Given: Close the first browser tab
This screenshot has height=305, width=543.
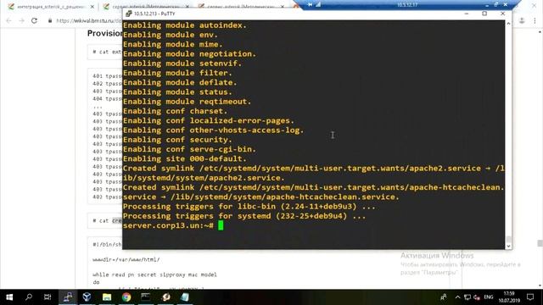Looking at the screenshot, I should point(92,7).
